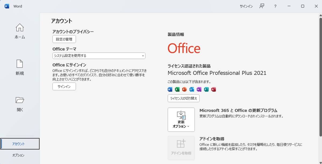This screenshot has width=322, height=164.
Task: Click the help question mark icon
Action: (x=275, y=6)
